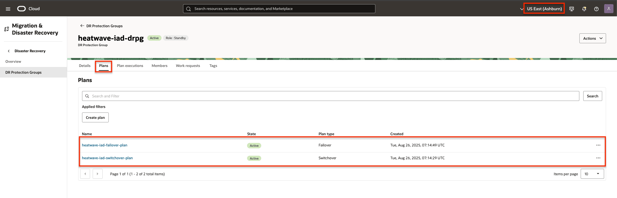Click the Created column header

(x=397, y=134)
